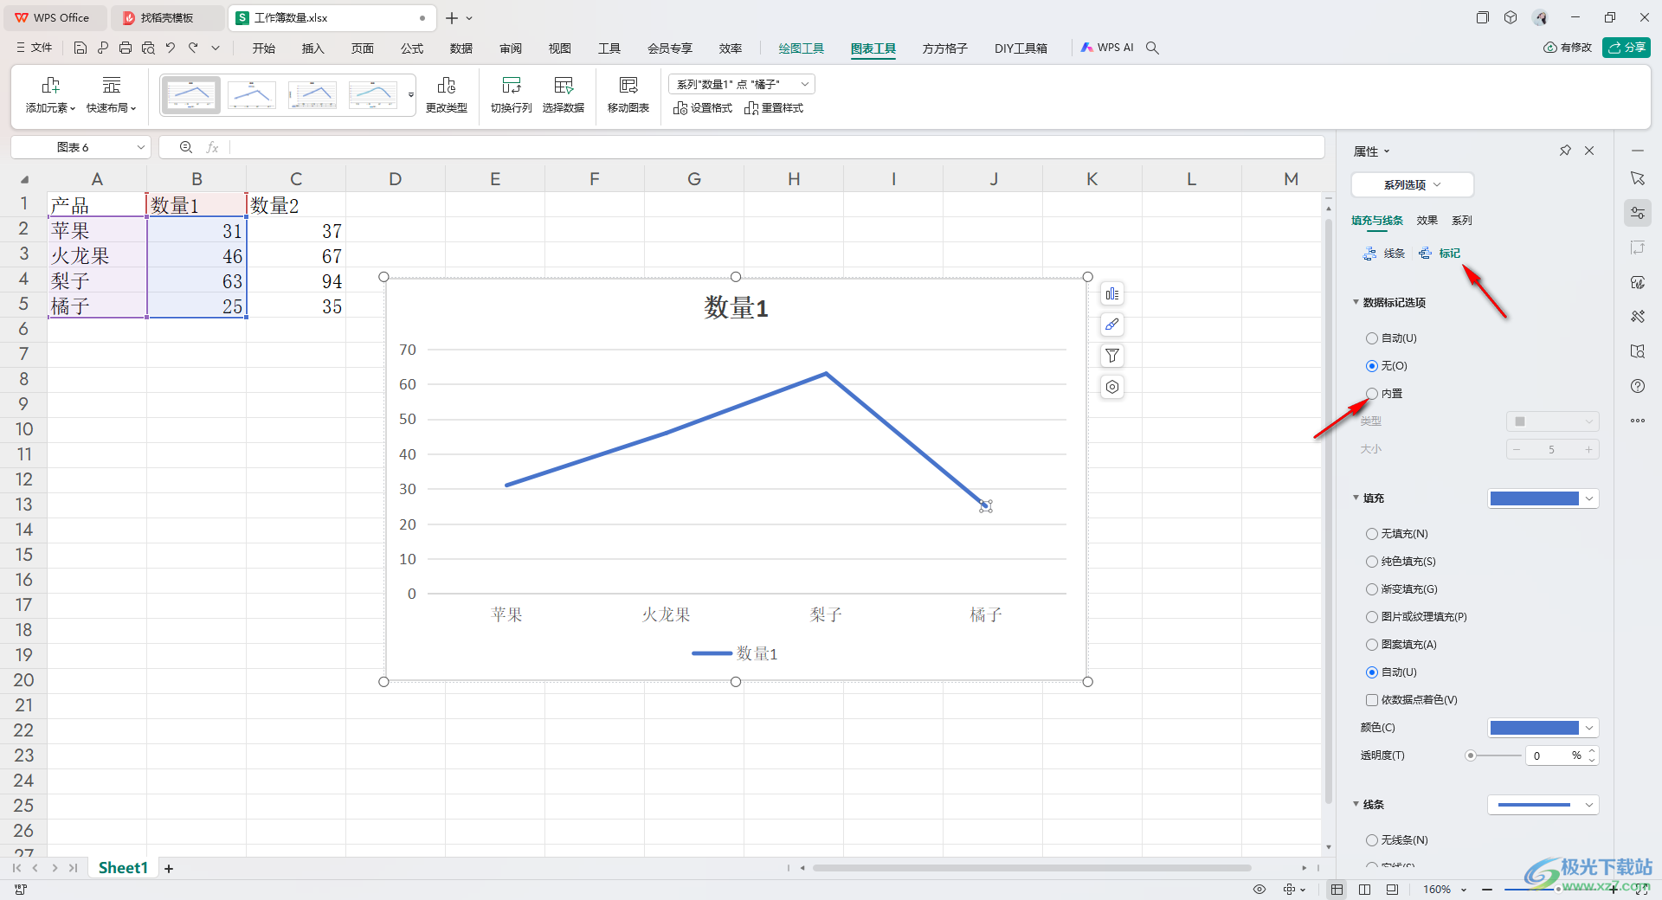Open the Chart Tools tab
The width and height of the screenshot is (1662, 900).
tap(873, 48)
